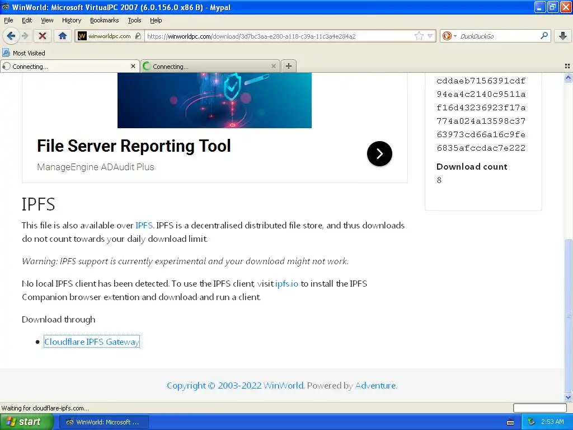Go back with the Back arrow button
573x430 pixels.
pos(11,36)
